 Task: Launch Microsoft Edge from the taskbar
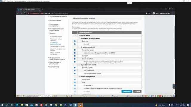coord(17,105)
